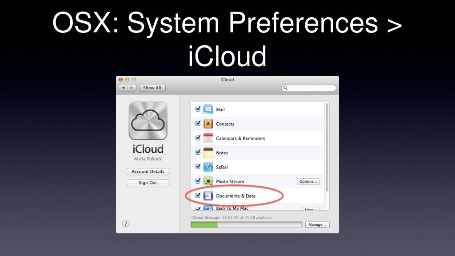Click the search magnifier icon
Screen dimensions: 455x256
[x=285, y=88]
